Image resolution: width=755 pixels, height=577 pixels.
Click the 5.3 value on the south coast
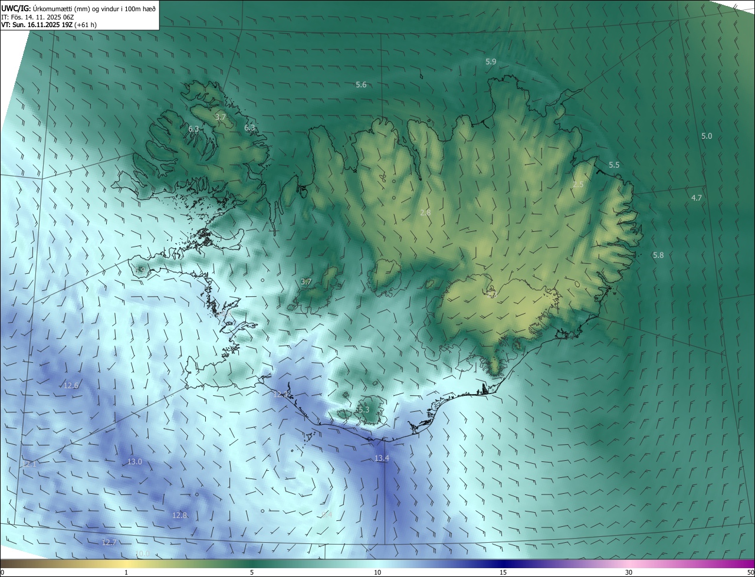(363, 409)
